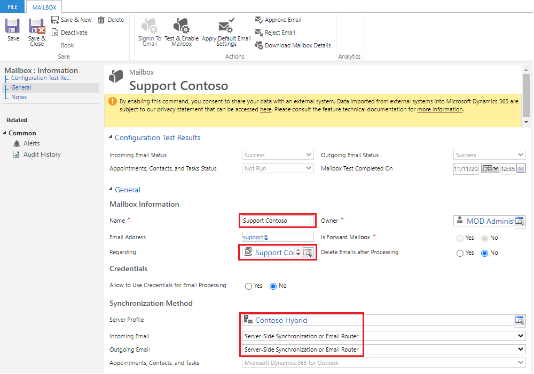This screenshot has height=374, width=534.
Task: Open Incoming Email Status dropdown
Action: tap(278, 155)
